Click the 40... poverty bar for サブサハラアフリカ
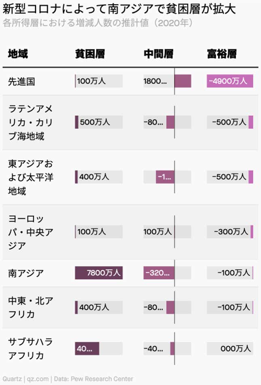 87,349
